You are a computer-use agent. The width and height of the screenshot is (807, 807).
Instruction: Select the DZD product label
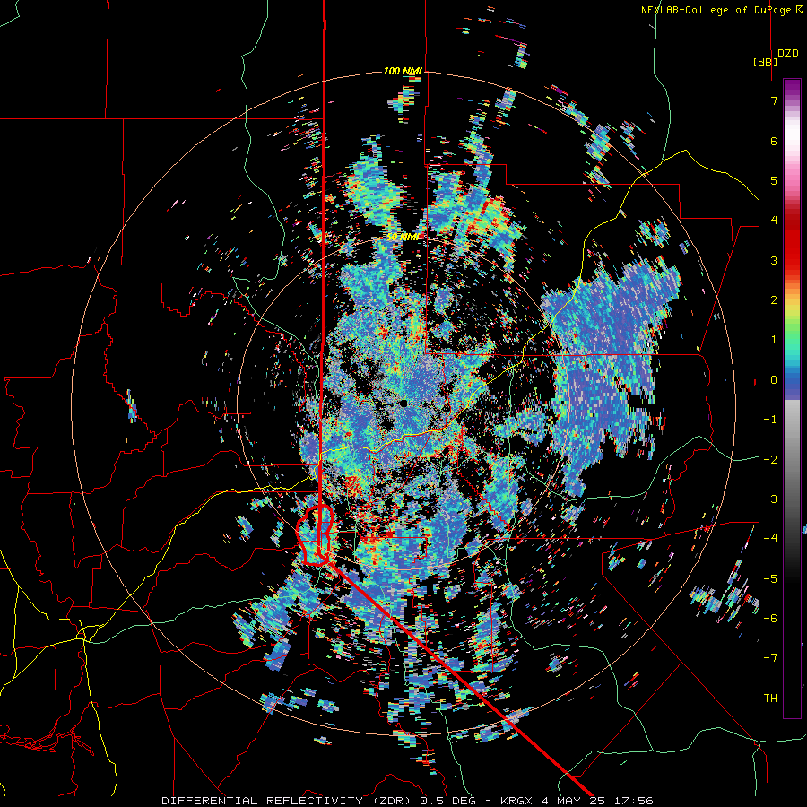(788, 54)
